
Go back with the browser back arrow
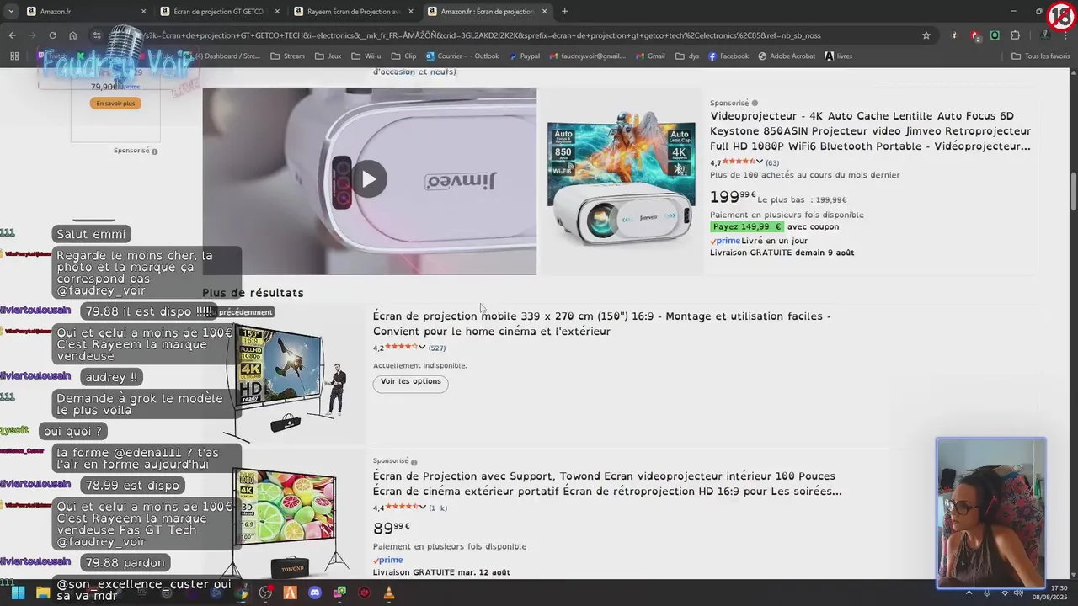(12, 35)
